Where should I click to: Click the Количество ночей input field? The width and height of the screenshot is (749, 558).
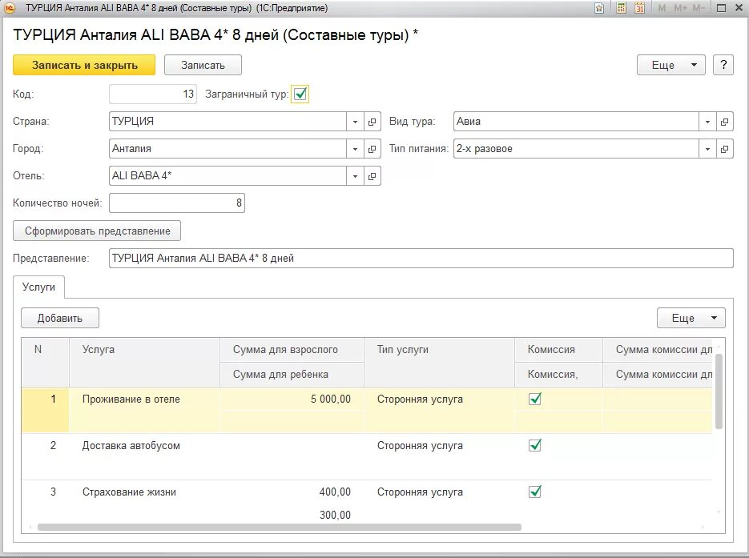(176, 203)
